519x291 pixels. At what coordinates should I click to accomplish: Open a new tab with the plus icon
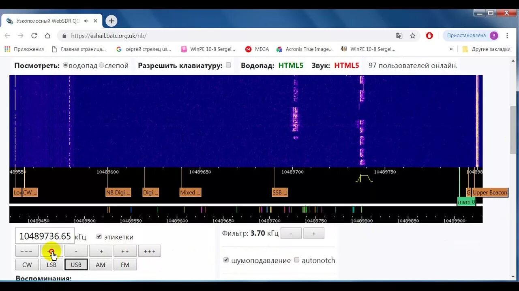[x=111, y=21]
